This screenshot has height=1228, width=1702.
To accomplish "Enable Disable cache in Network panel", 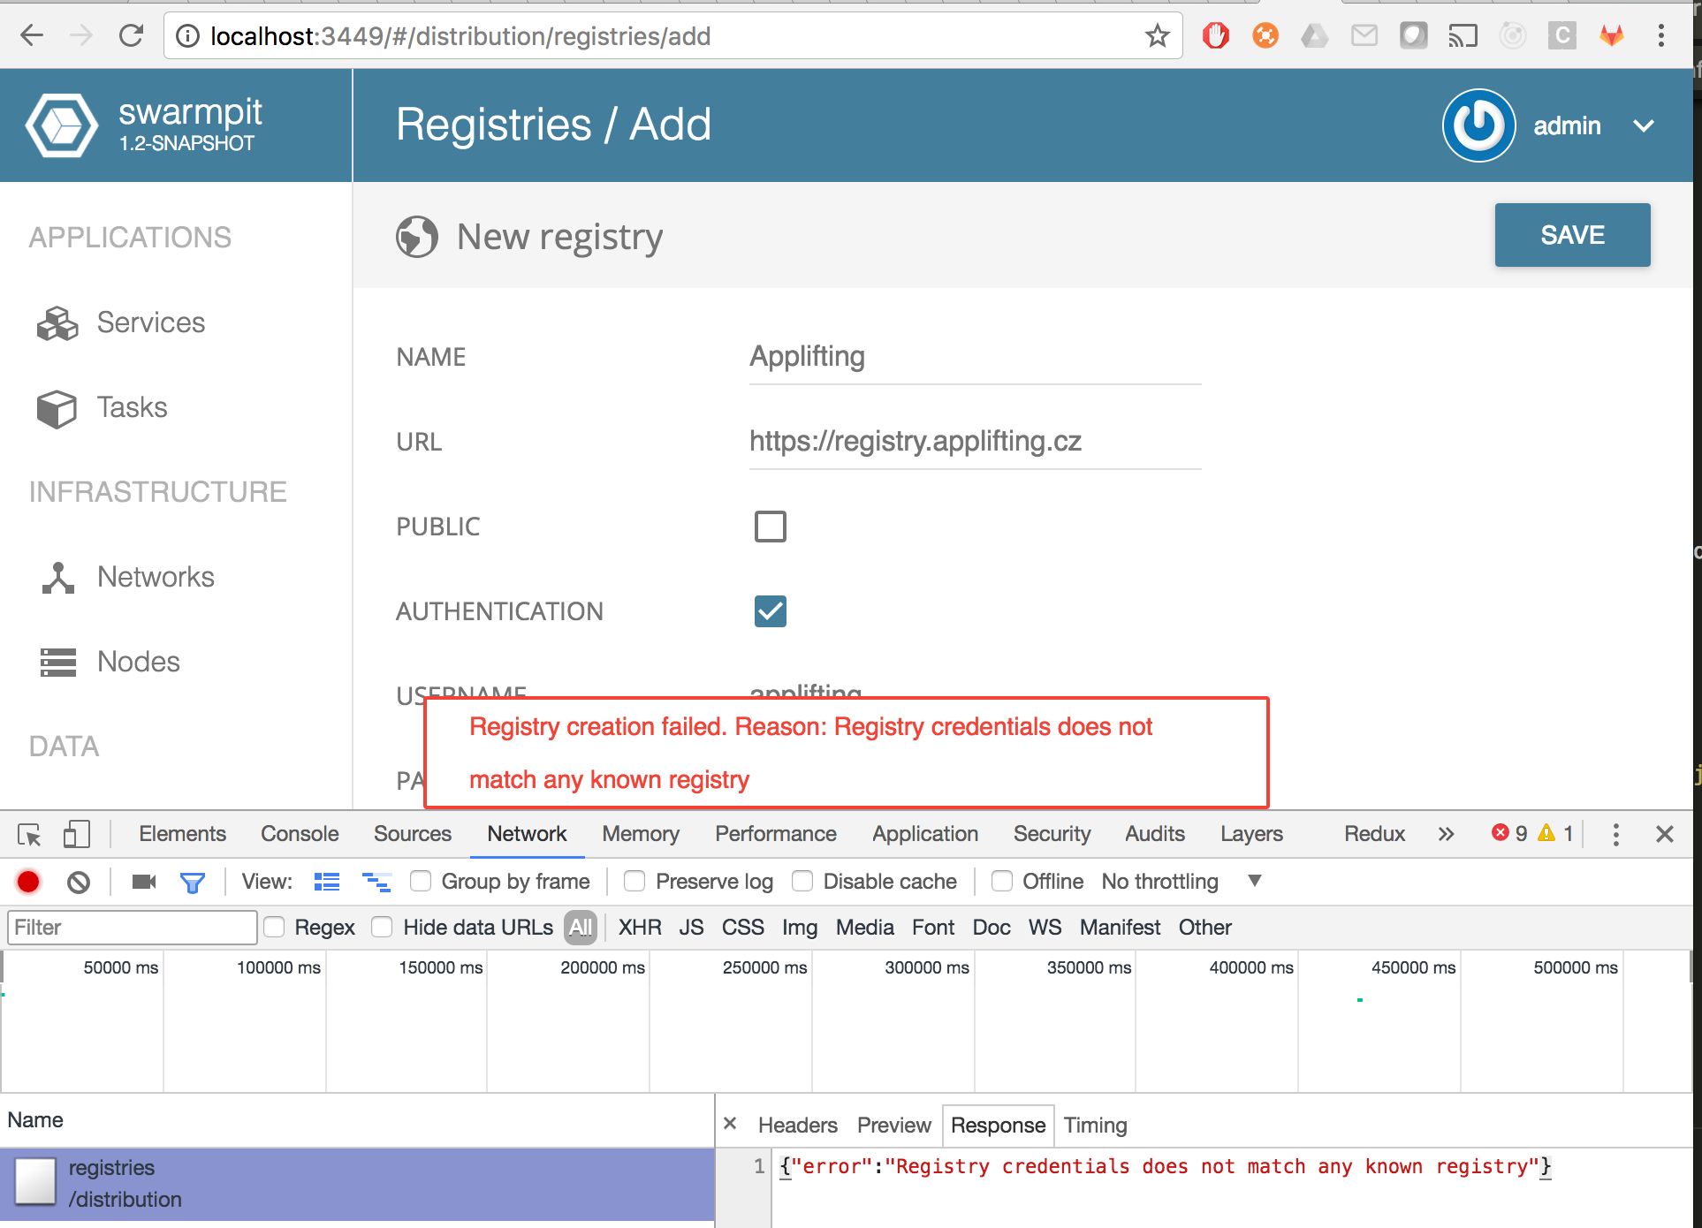I will click(802, 881).
